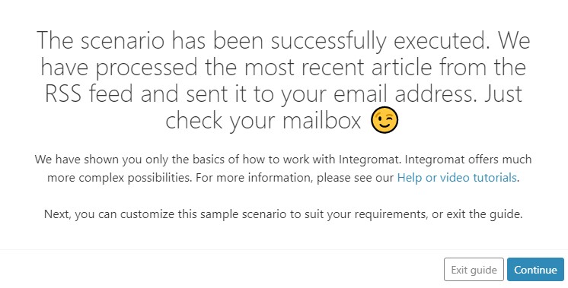Screen dimensions: 568x288
Task: Open the Help or video tutorials link
Action: pos(457,178)
